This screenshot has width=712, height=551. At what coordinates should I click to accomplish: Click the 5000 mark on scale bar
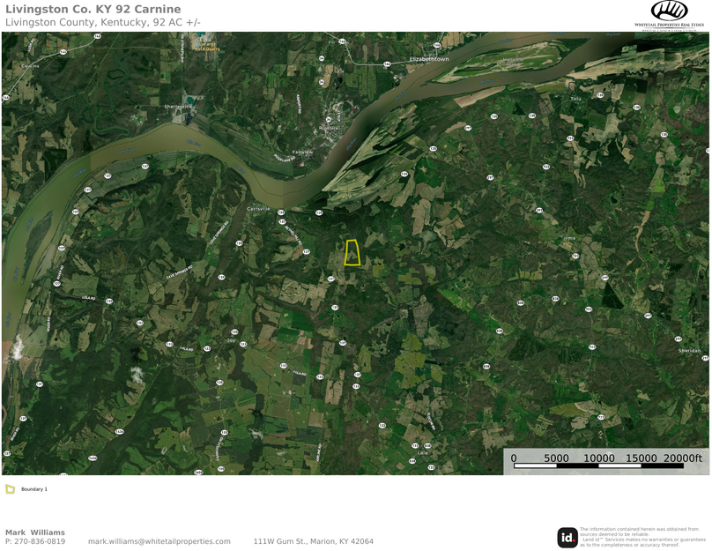point(556,458)
